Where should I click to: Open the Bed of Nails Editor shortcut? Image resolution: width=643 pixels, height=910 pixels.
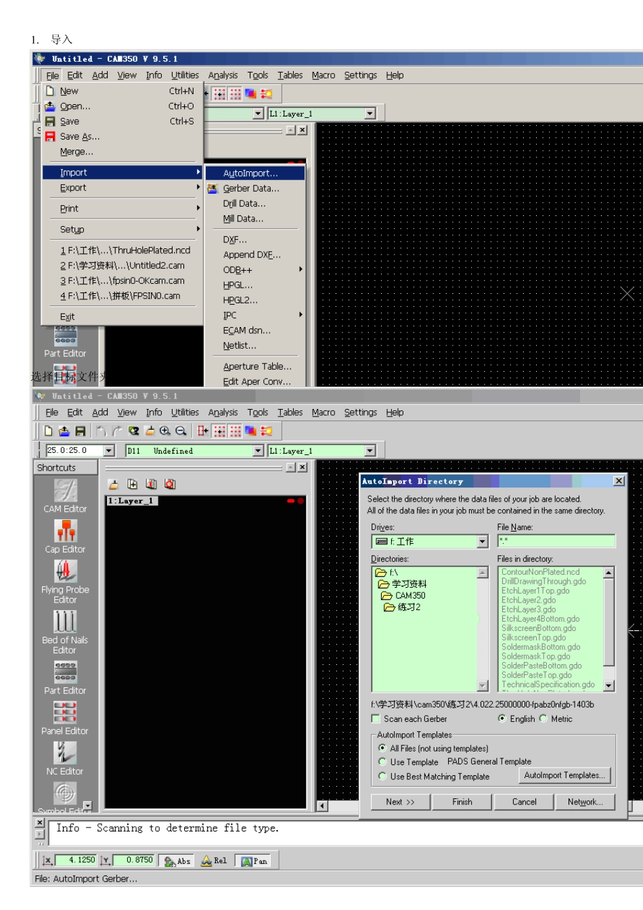click(66, 632)
